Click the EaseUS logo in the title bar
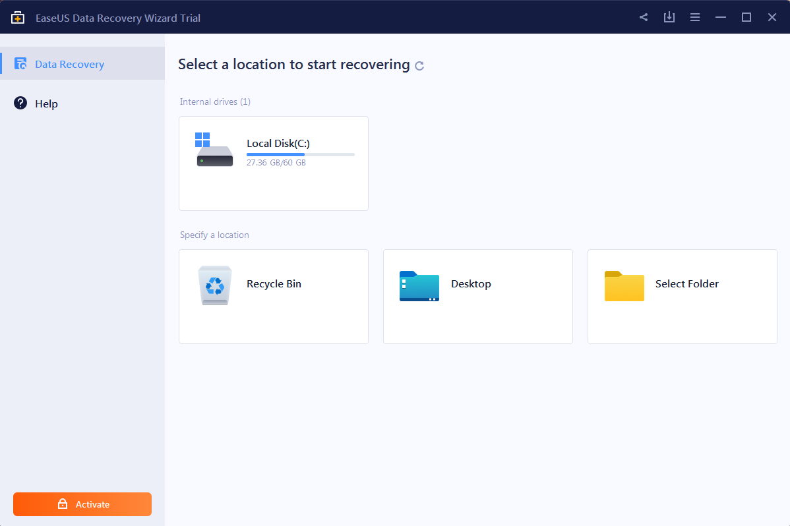The width and height of the screenshot is (790, 526). click(18, 17)
